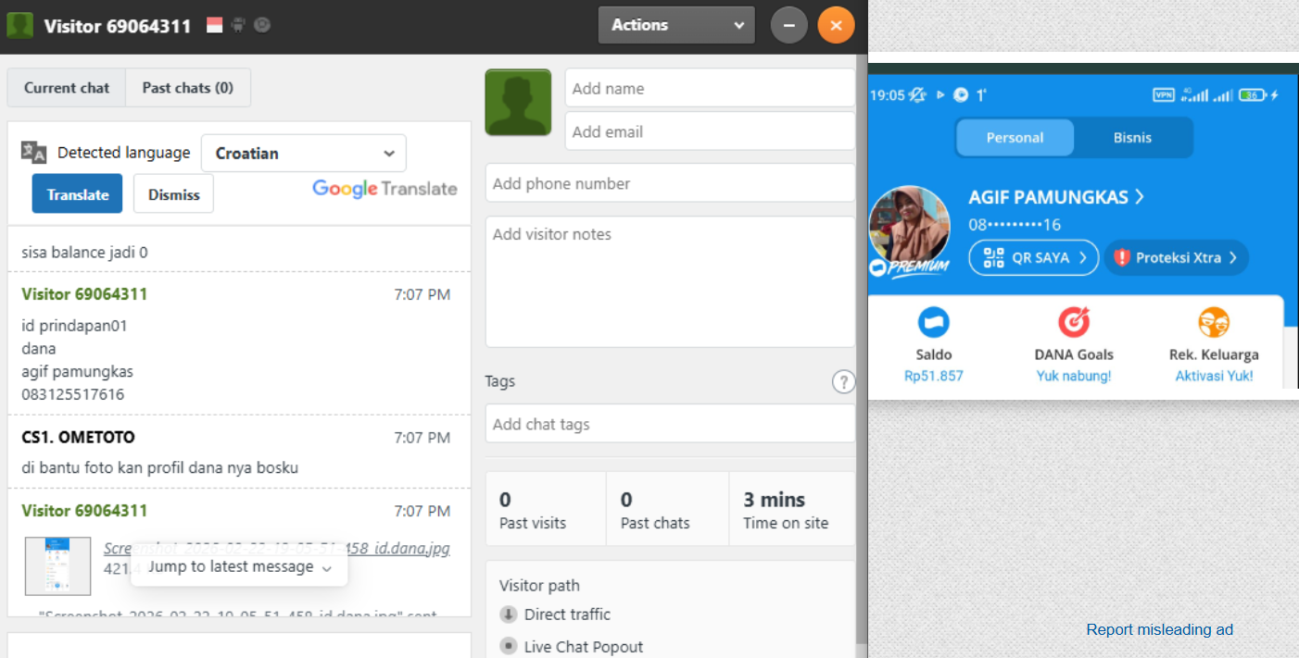Click the translate language icon
Screen dimensions: 1299x658
pyautogui.click(x=34, y=153)
